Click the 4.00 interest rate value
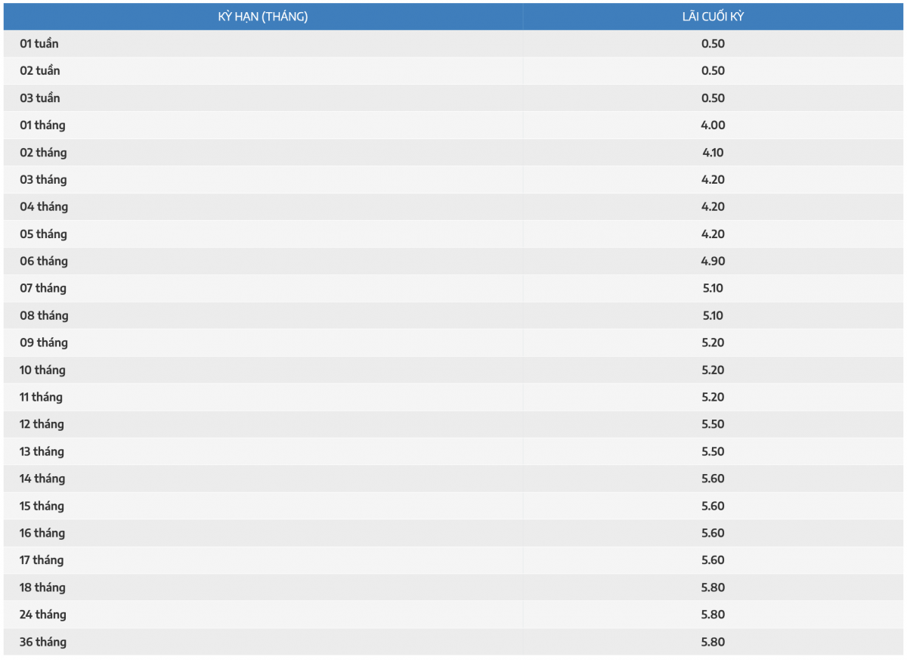This screenshot has width=907, height=660. click(713, 125)
